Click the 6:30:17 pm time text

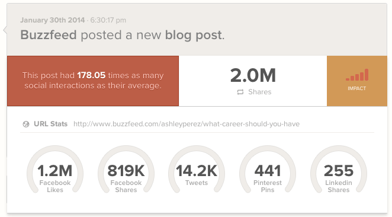[x=108, y=20]
